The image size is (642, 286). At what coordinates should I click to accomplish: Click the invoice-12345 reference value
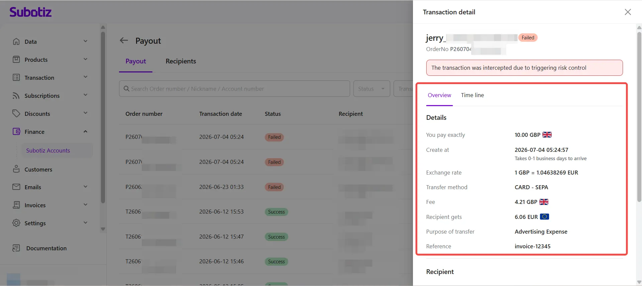pyautogui.click(x=532, y=246)
